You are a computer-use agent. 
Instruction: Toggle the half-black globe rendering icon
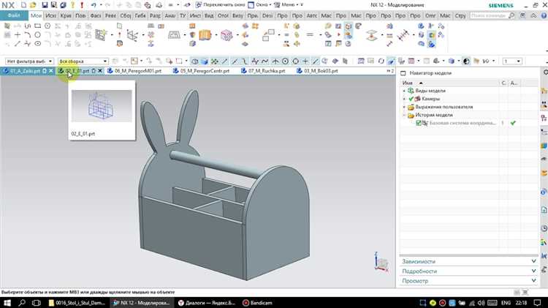[x=466, y=61]
